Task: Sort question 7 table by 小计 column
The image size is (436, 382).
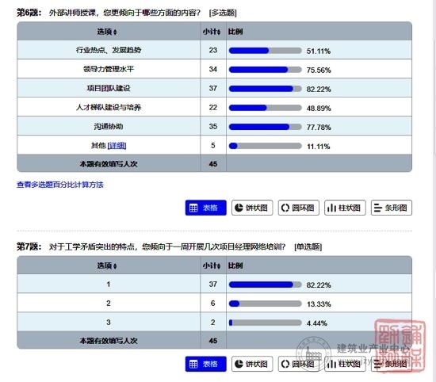Action: (x=212, y=265)
